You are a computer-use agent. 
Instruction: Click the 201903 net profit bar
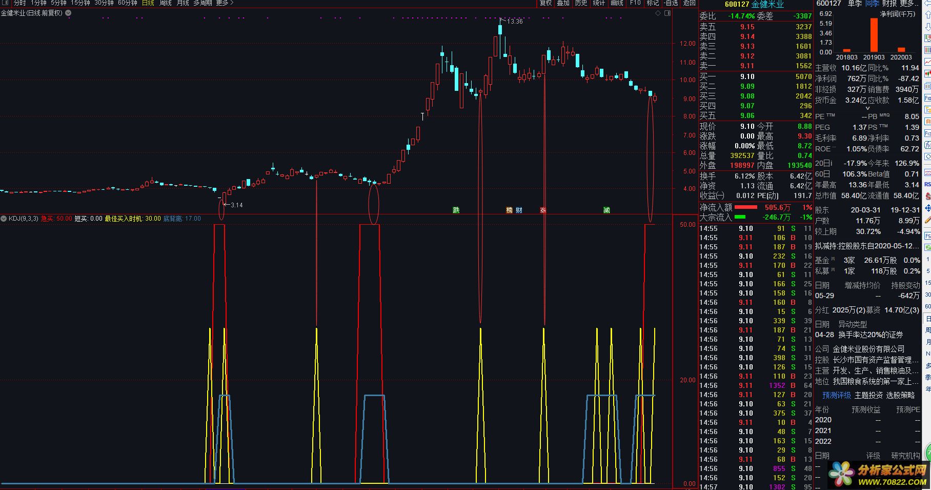(874, 35)
